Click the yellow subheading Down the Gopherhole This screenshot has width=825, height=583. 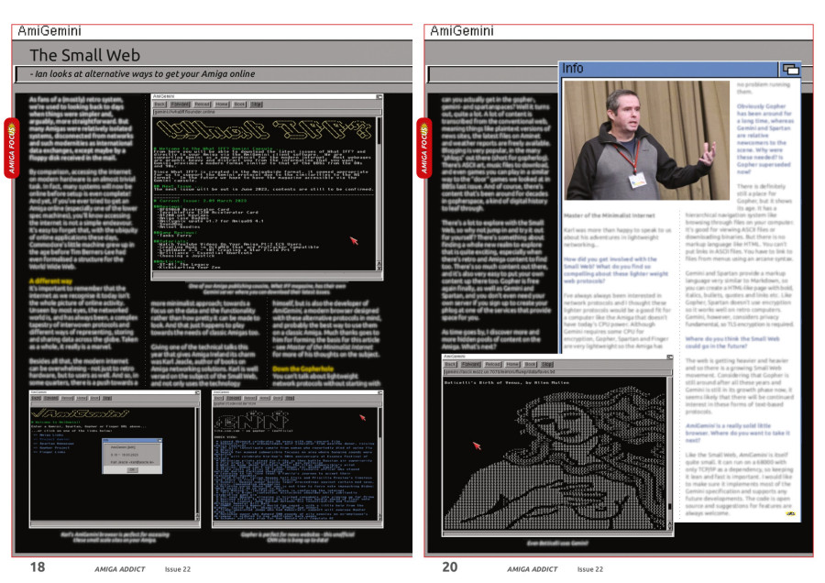point(303,368)
